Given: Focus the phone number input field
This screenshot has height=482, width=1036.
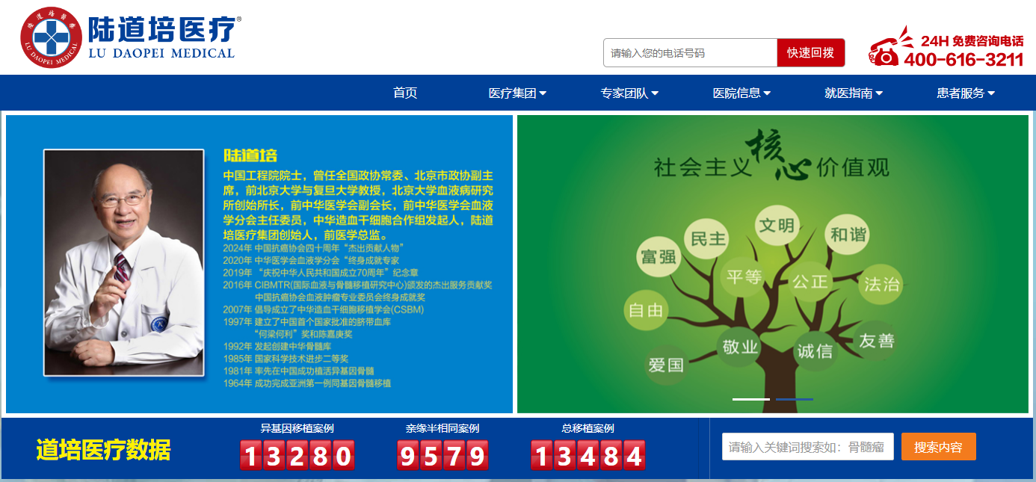Looking at the screenshot, I should [691, 53].
